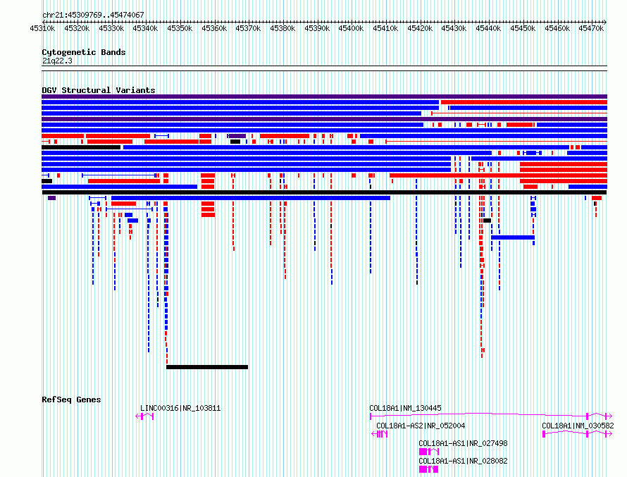
Task: Click the COL18A1-AS1|NR_027498 label
Action: (463, 443)
